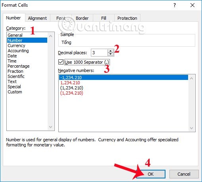Screen dimensions: 202x182
Task: Click the Cancel button
Action: coord(184,174)
